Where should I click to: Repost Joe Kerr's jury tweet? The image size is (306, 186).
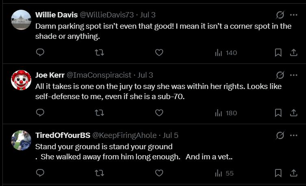coord(99,112)
